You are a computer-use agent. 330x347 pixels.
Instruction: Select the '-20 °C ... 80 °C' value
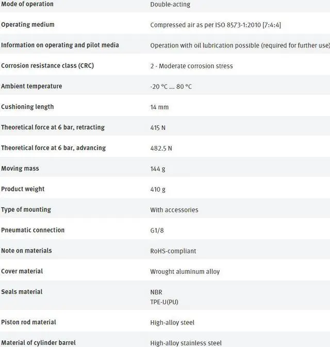[171, 87]
